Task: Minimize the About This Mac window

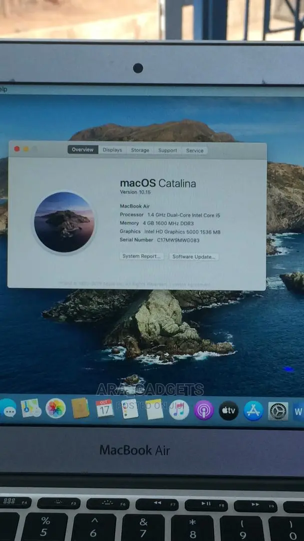Action: coord(26,149)
